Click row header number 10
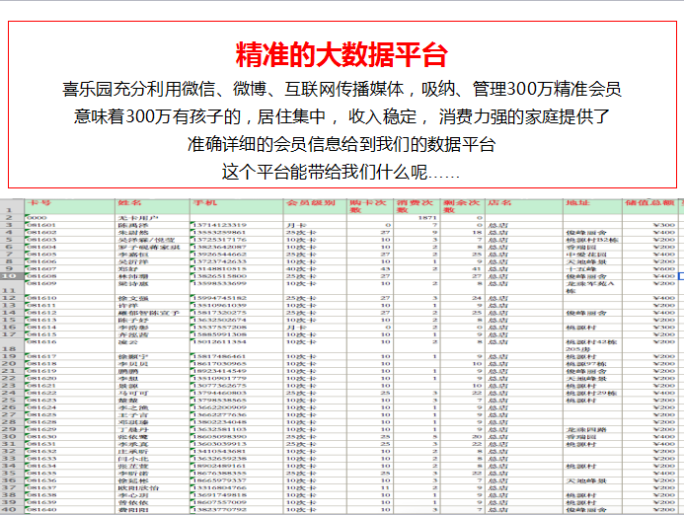 click(x=12, y=276)
